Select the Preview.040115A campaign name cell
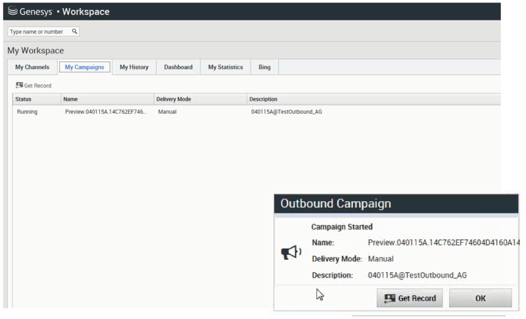Image resolution: width=526 pixels, height=319 pixels. pos(106,112)
